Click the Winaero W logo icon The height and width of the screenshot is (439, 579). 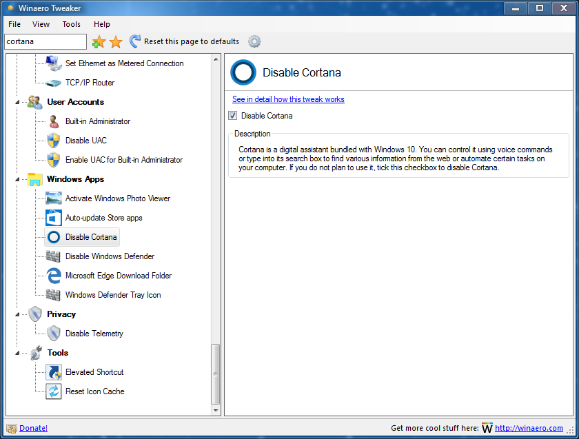[x=487, y=427]
